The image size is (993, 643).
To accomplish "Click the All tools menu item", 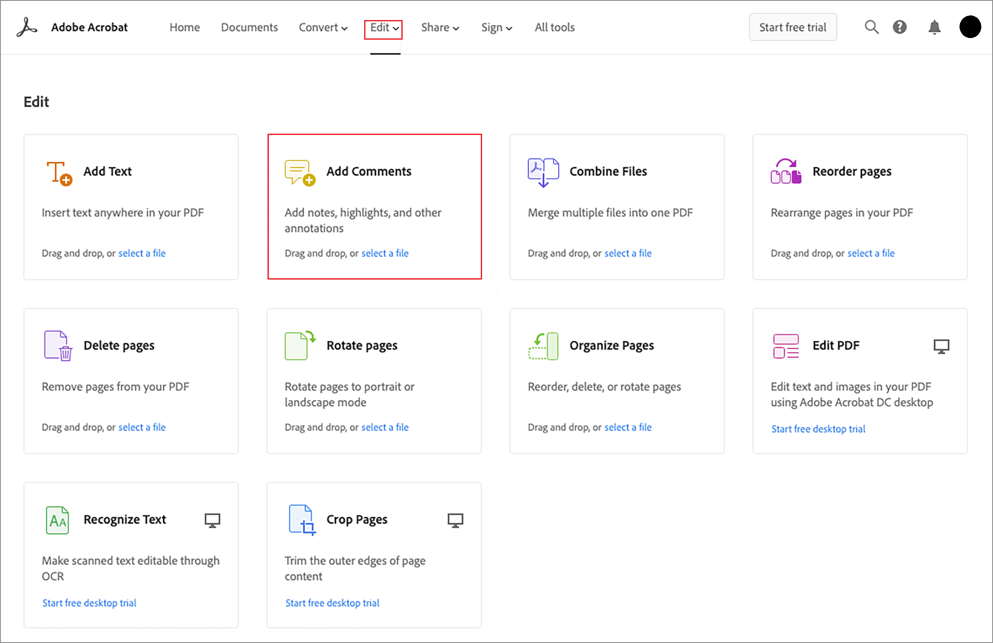I will (x=554, y=27).
